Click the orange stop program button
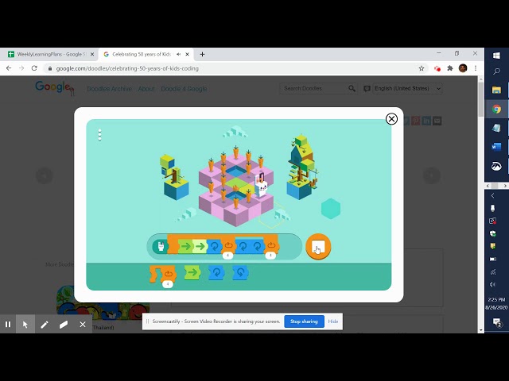This screenshot has height=381, width=509. click(318, 247)
